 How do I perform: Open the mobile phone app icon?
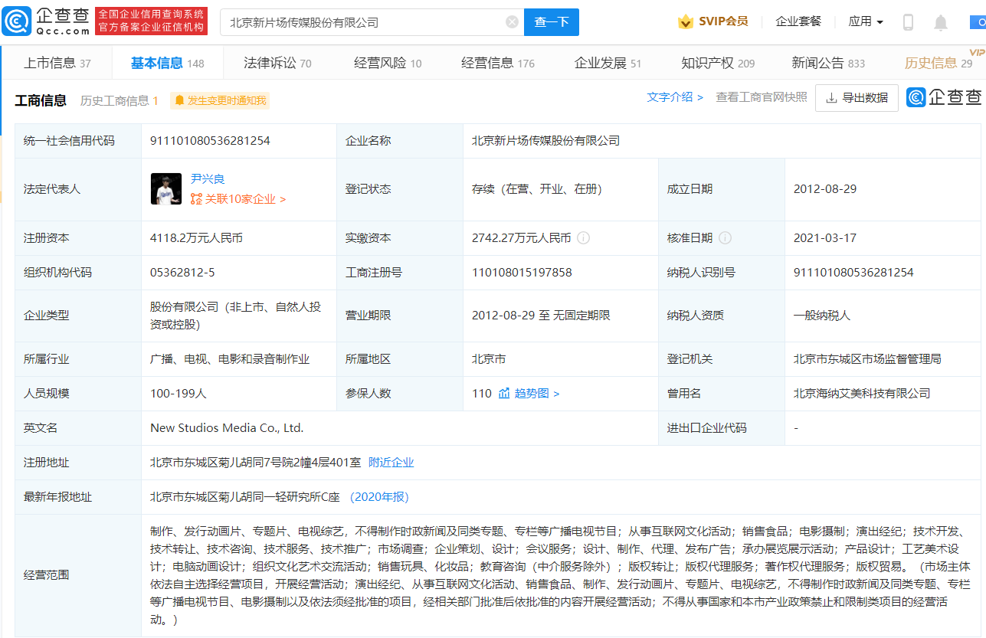(908, 22)
